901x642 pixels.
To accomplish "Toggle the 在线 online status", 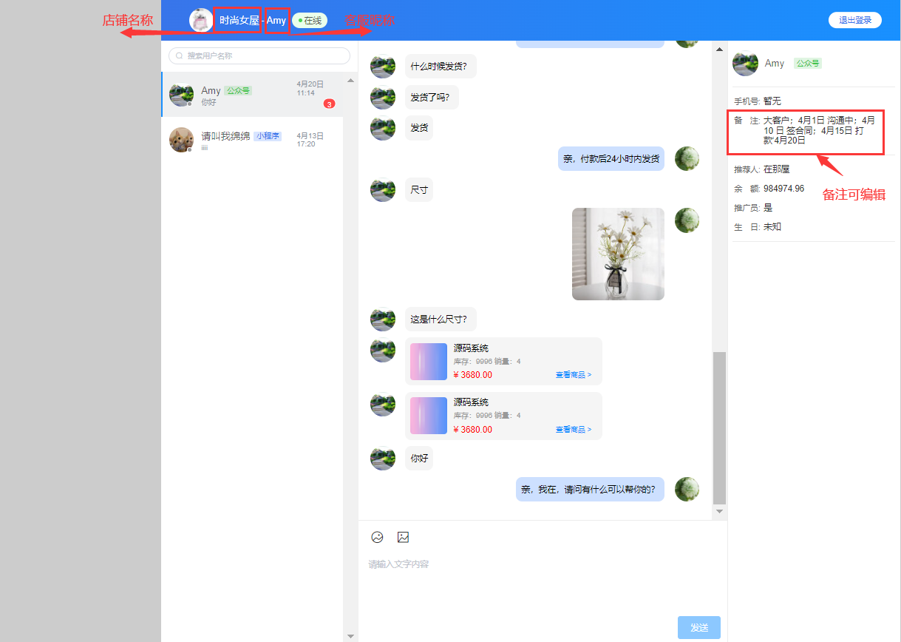I will (x=310, y=21).
